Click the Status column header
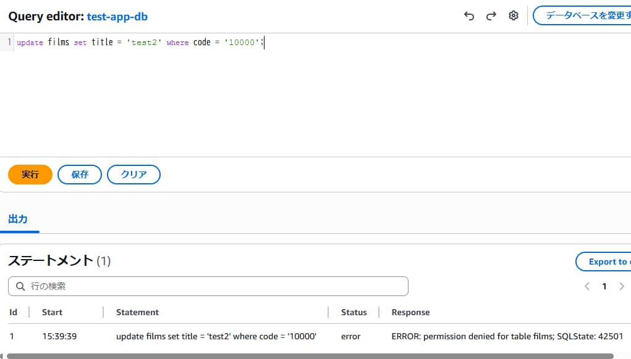The width and height of the screenshot is (631, 359). [x=354, y=312]
